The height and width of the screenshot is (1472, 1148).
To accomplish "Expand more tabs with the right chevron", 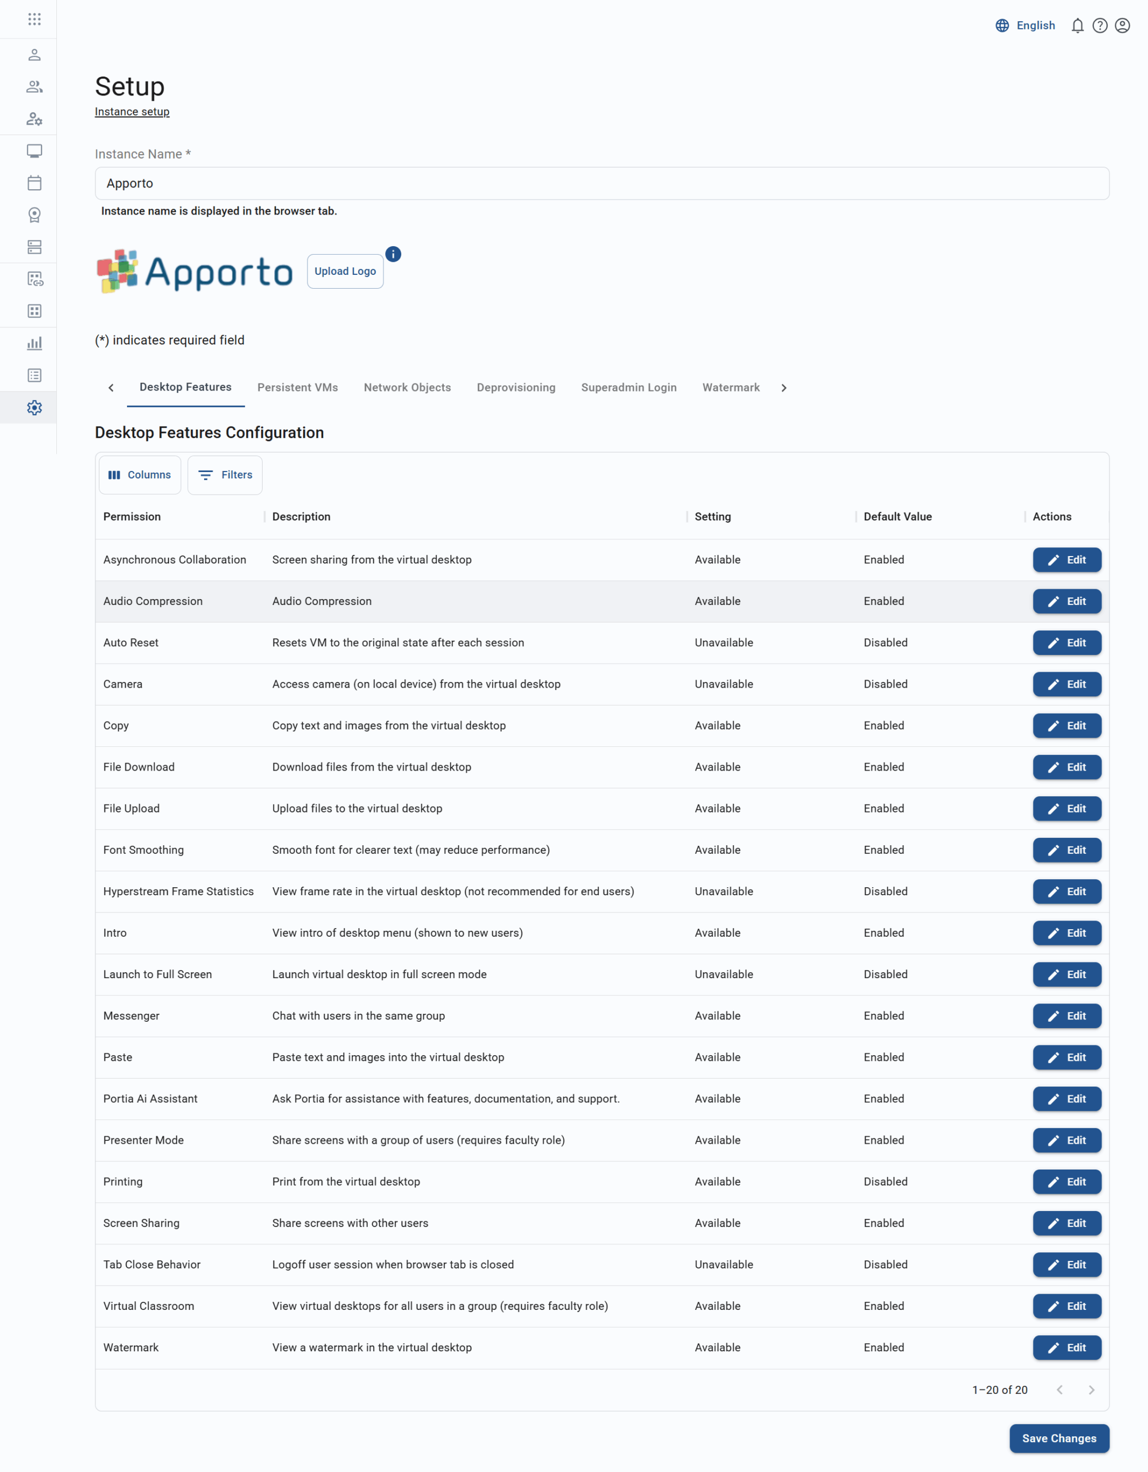I will point(784,388).
